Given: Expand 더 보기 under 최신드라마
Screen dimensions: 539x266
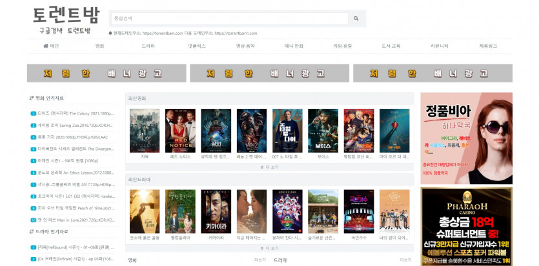Looking at the screenshot, I should pos(269,248).
